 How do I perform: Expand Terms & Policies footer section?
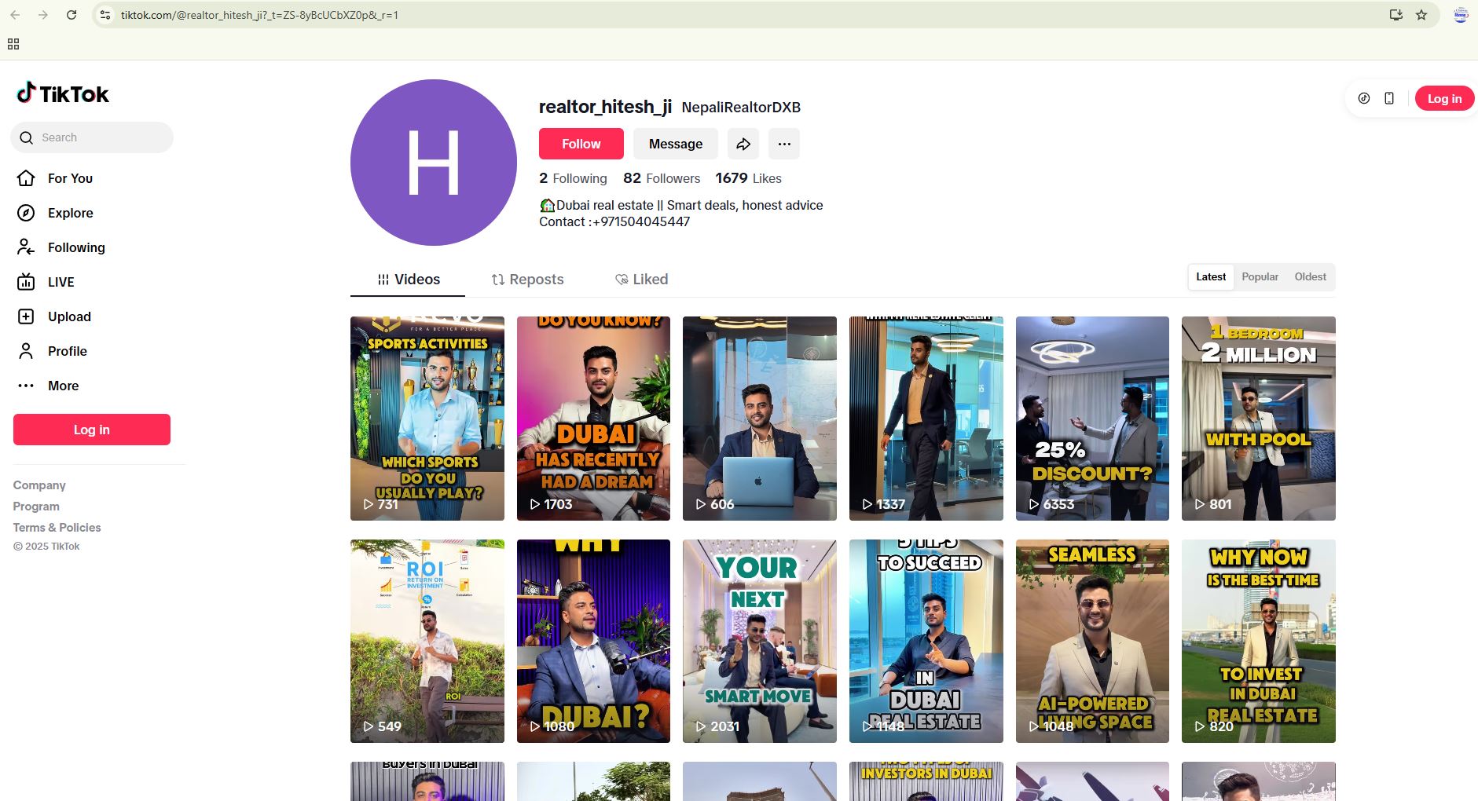[57, 528]
